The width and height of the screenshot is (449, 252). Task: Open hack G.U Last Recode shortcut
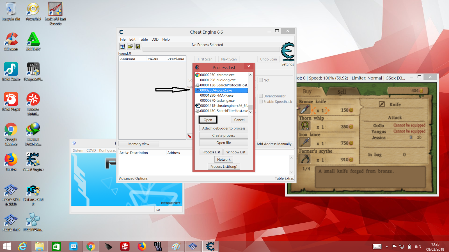[x=56, y=14]
